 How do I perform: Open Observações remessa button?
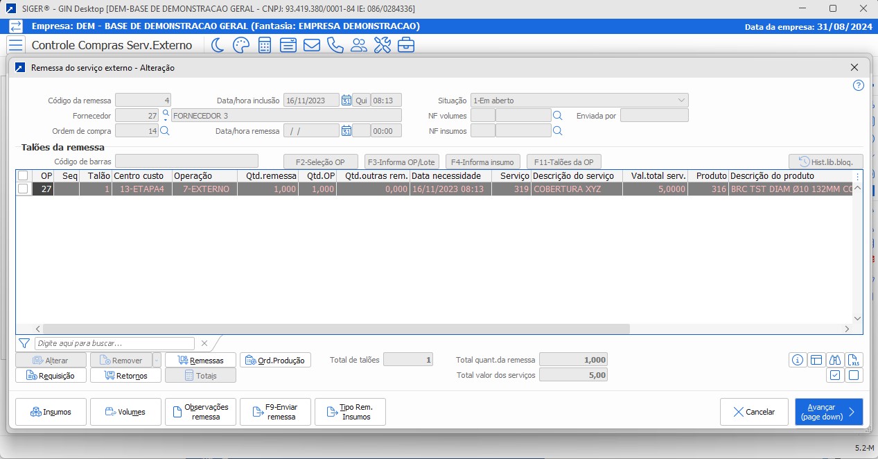200,412
